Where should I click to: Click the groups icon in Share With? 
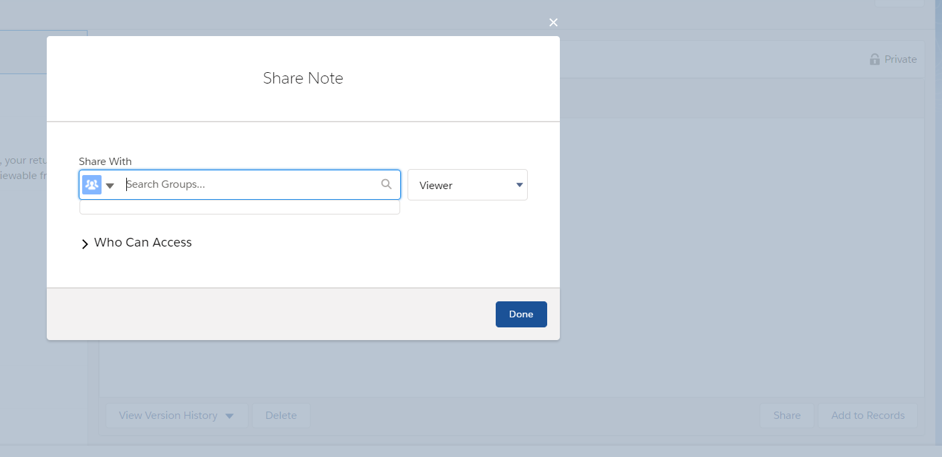click(x=92, y=184)
